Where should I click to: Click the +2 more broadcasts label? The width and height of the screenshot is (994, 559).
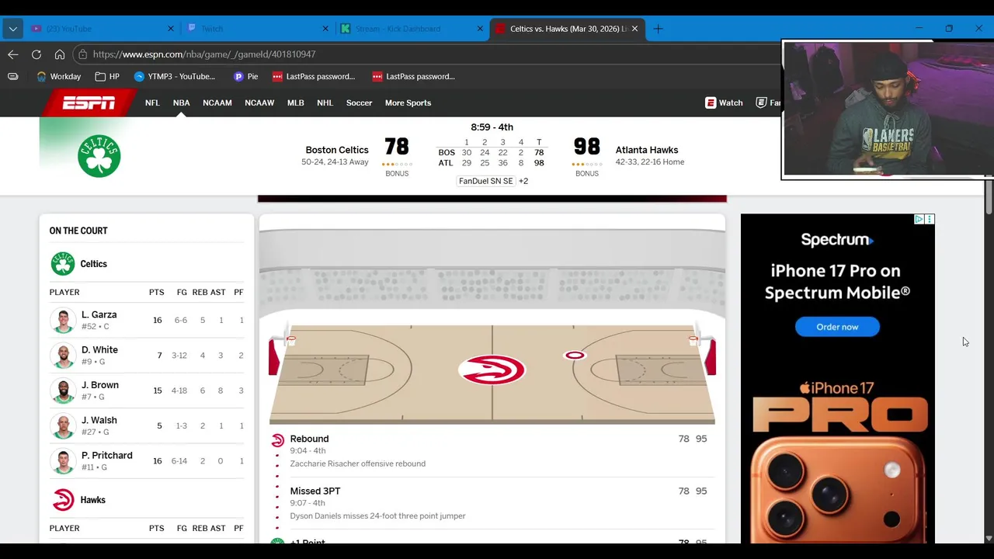523,181
